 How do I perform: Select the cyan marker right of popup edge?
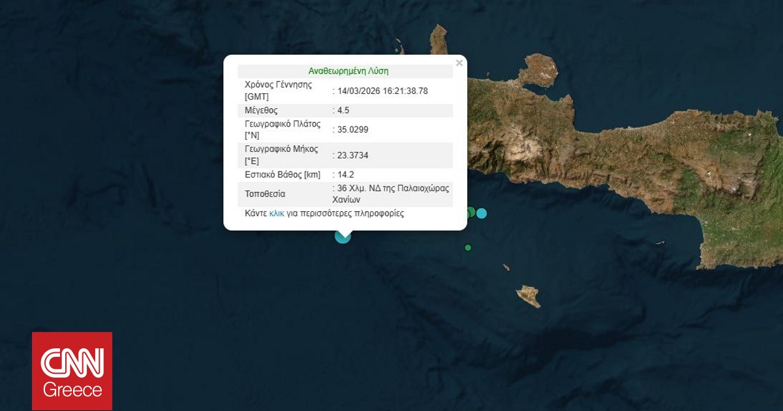point(482,213)
